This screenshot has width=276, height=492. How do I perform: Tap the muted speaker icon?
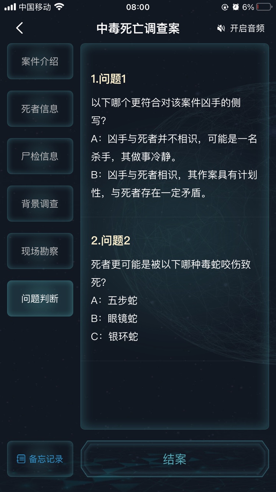pyautogui.click(x=220, y=28)
